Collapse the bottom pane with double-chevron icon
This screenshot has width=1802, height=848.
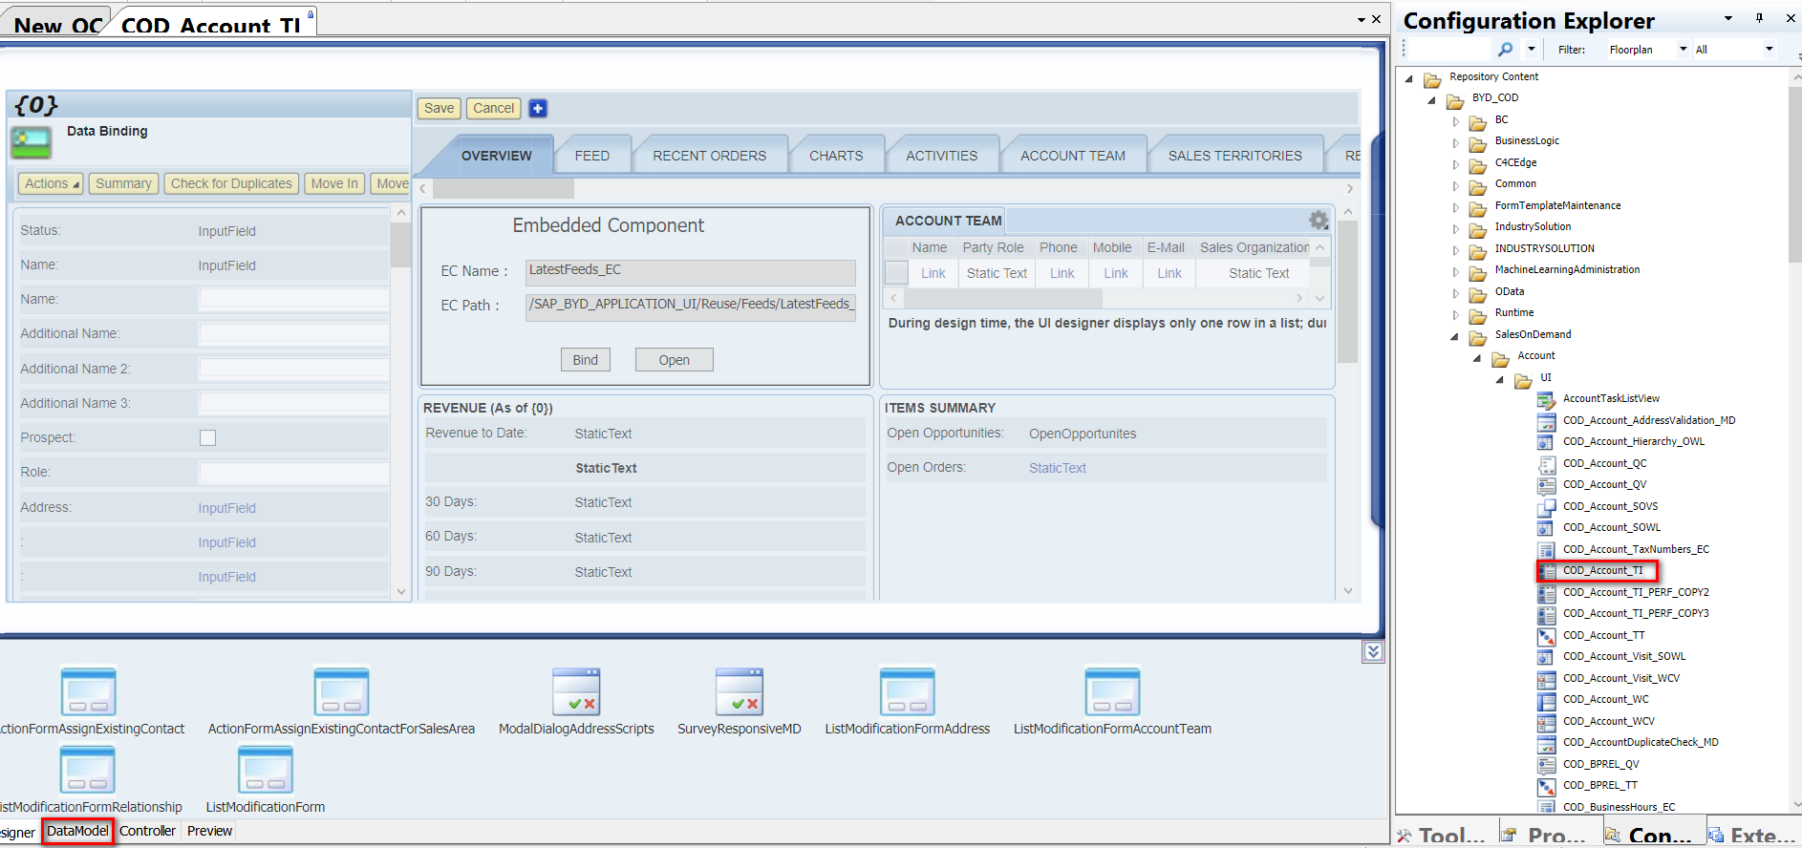pyautogui.click(x=1373, y=652)
